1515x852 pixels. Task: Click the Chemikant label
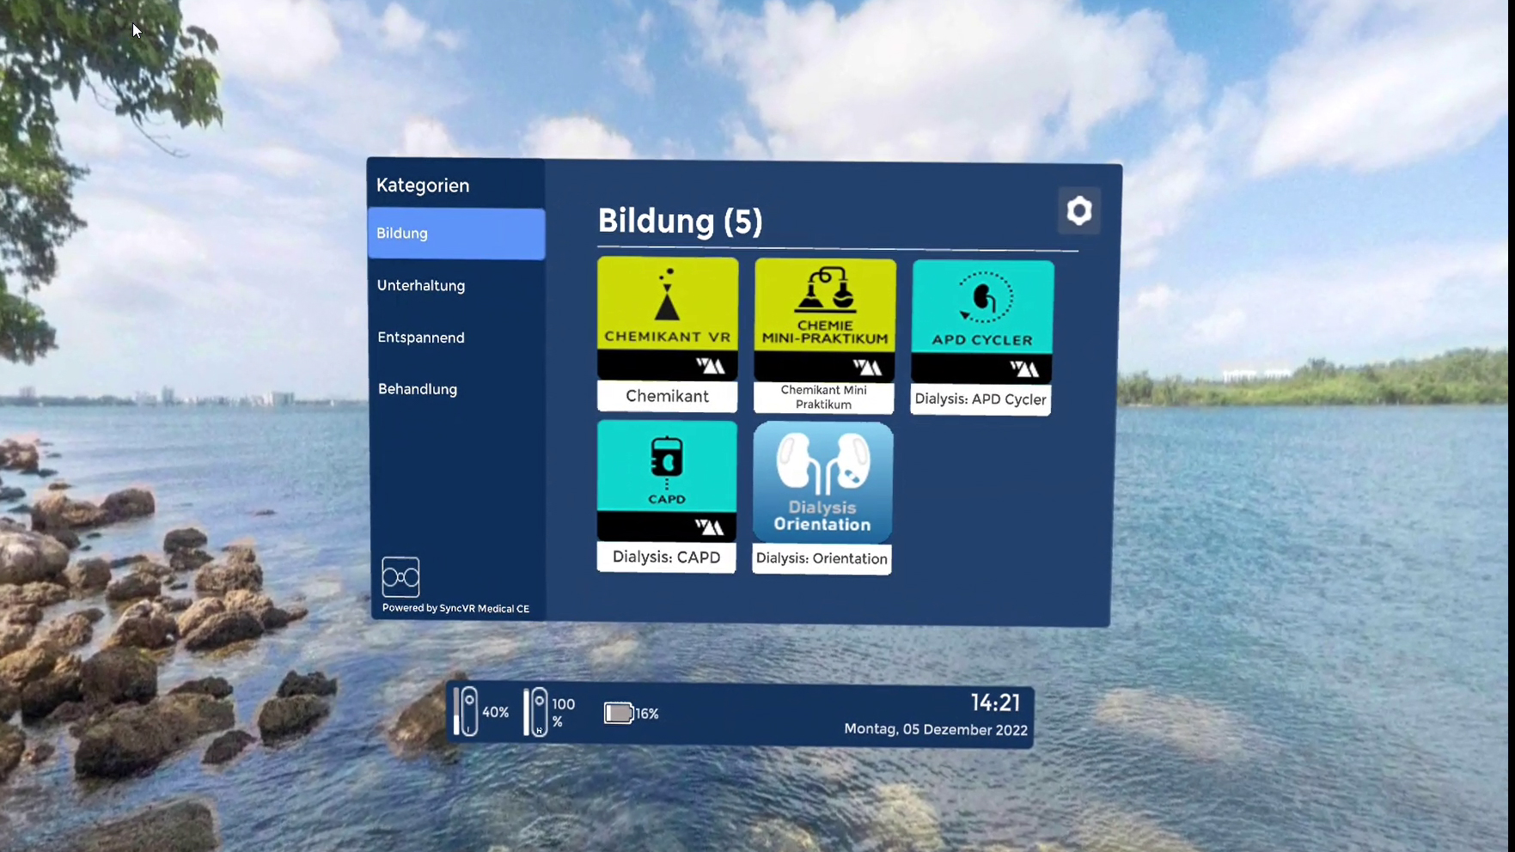(667, 396)
